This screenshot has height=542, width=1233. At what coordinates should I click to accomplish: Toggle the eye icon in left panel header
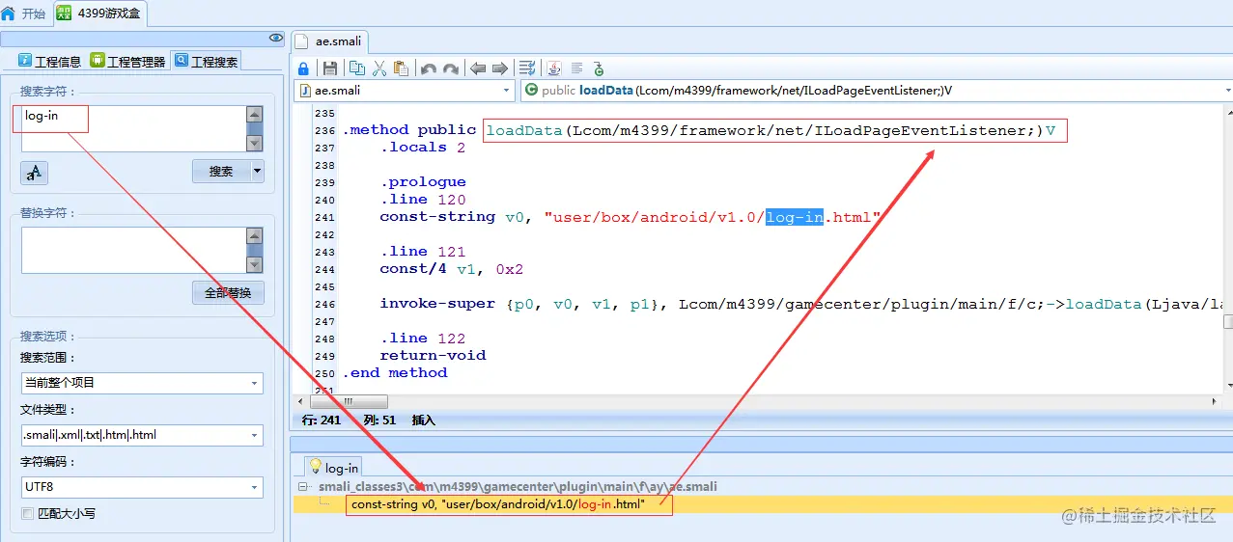276,38
